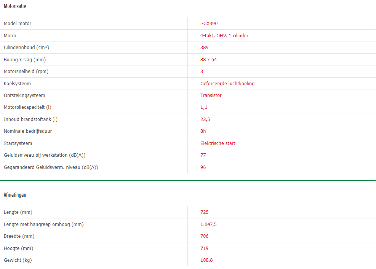This screenshot has width=376, height=269.
Task: Click the Motorisatie section heading
Action: [15, 6]
